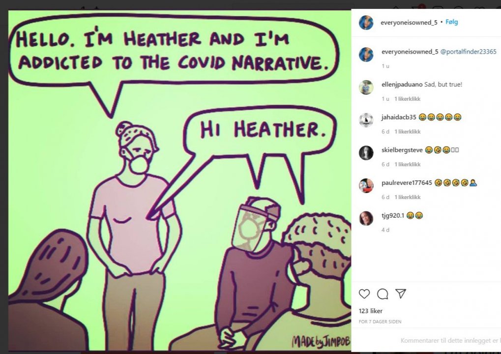View likes on jahaidacb35's comment
501x354 pixels.
click(408, 132)
